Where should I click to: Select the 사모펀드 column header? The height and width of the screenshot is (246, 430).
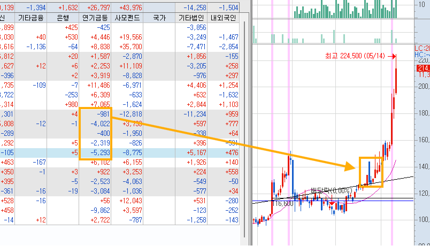point(127,18)
